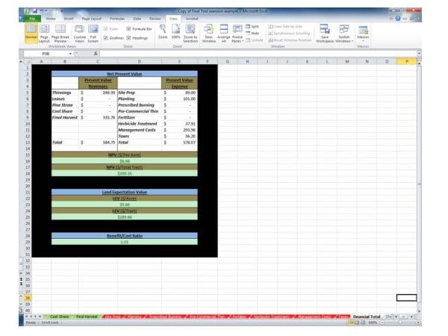Open the Page Layout ribbon tab
This screenshot has width=448, height=336.
(91, 17)
